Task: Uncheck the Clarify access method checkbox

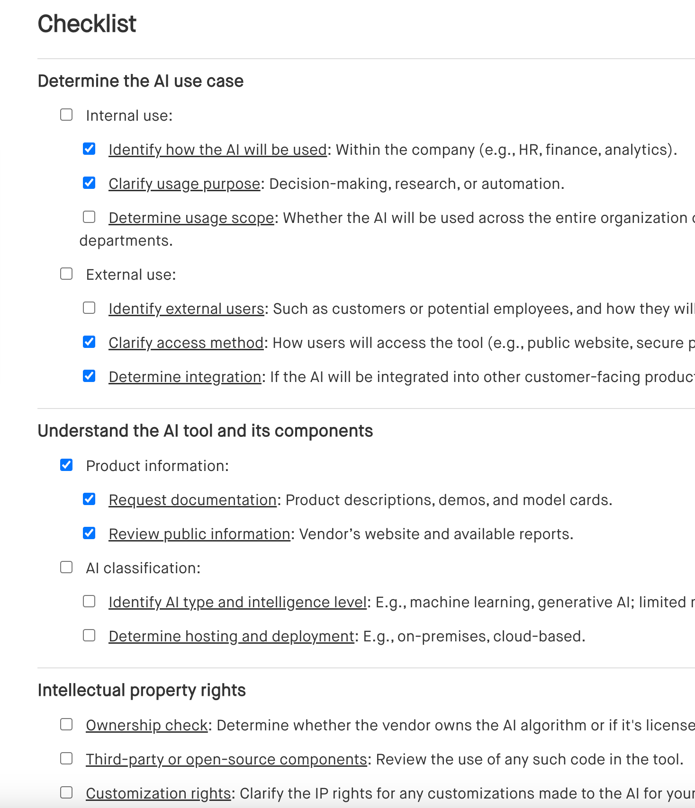Action: (x=89, y=341)
